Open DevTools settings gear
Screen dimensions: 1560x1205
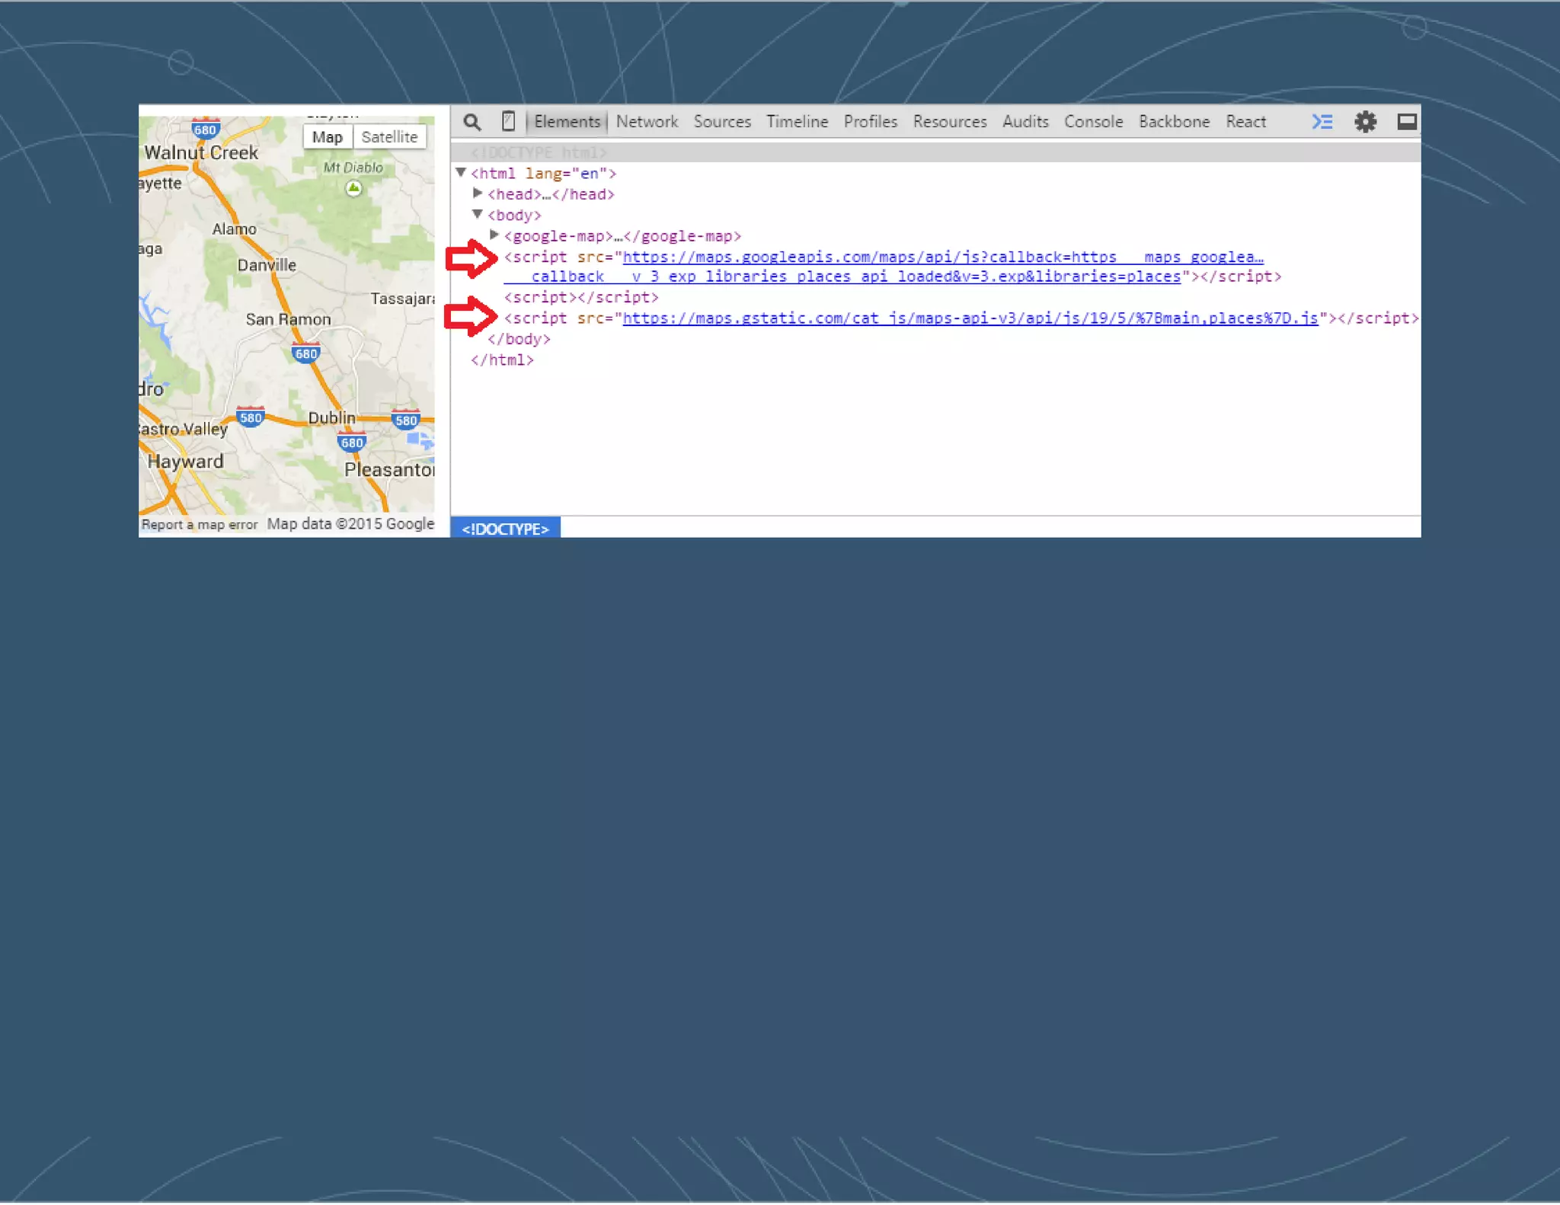tap(1365, 122)
